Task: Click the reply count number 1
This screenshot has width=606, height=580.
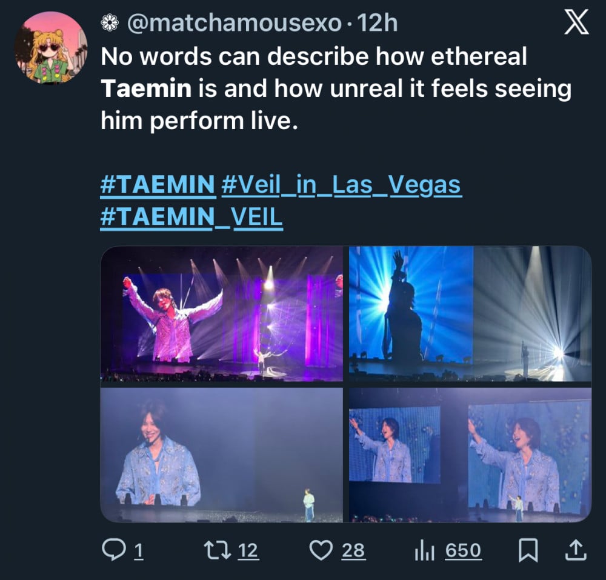Action: [138, 550]
